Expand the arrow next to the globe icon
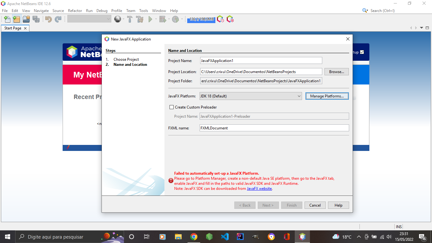The image size is (432, 243). point(124,19)
